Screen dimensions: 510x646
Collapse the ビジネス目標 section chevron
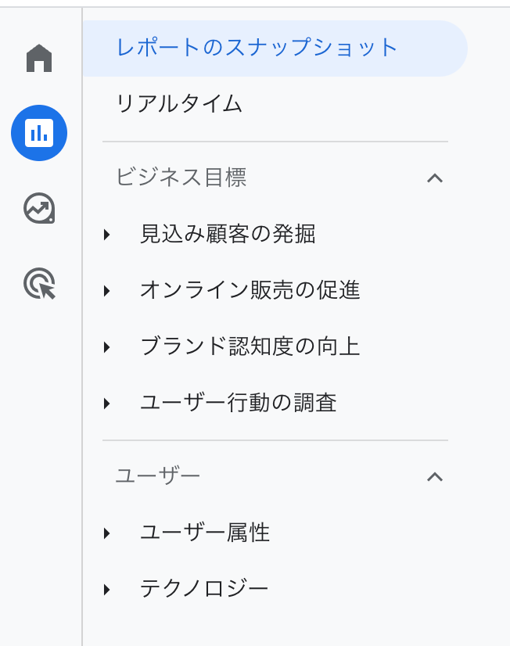click(x=435, y=178)
